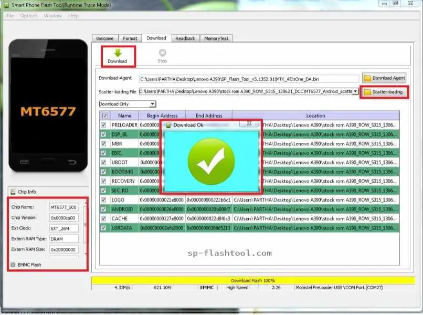The width and height of the screenshot is (423, 315).
Task: Click the phone menu key icon
Action: coord(24,162)
